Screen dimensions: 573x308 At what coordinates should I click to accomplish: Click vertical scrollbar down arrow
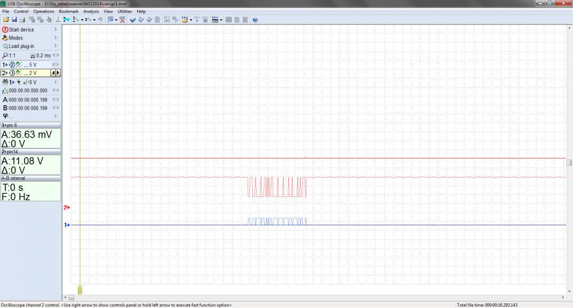[569, 291]
